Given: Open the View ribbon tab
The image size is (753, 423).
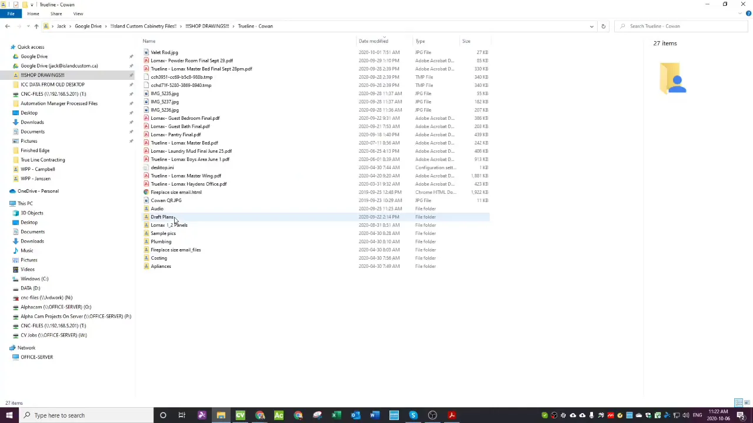Looking at the screenshot, I should 78,14.
